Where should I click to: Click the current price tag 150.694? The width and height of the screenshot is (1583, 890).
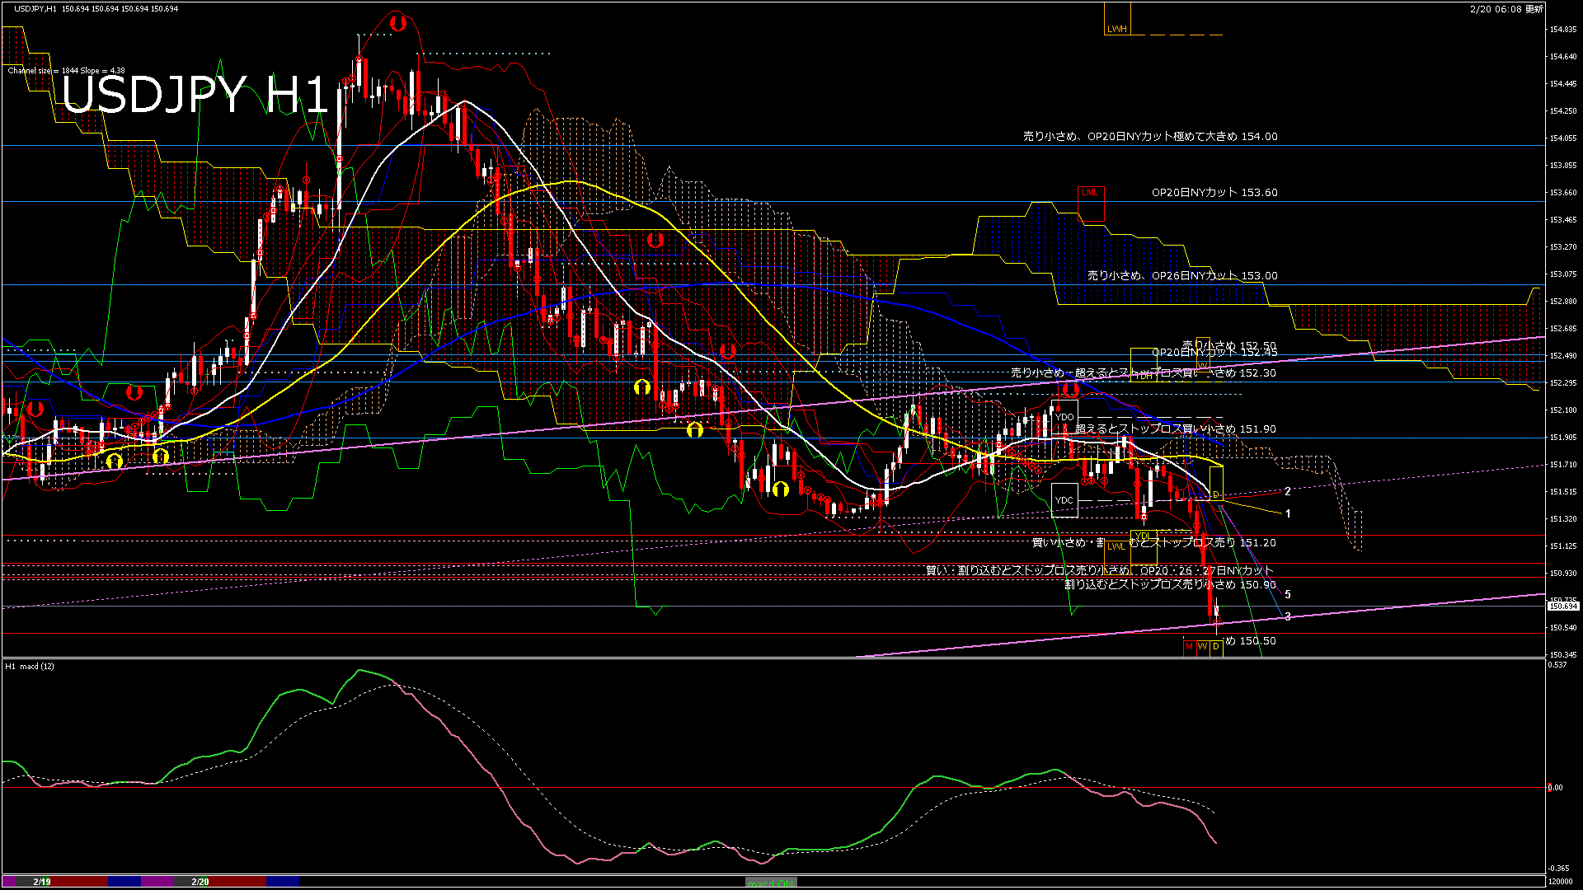pos(1563,607)
